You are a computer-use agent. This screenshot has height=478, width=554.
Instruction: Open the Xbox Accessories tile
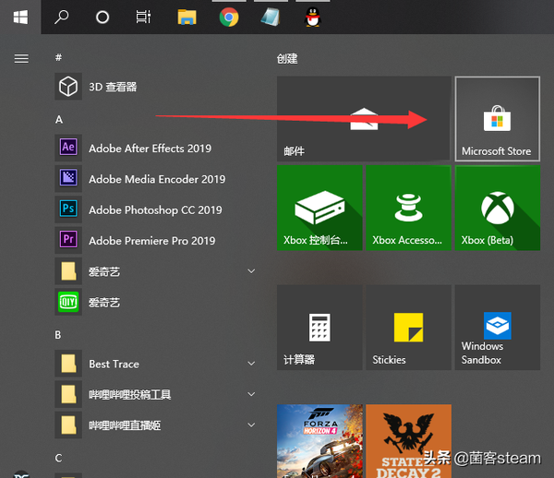(408, 208)
